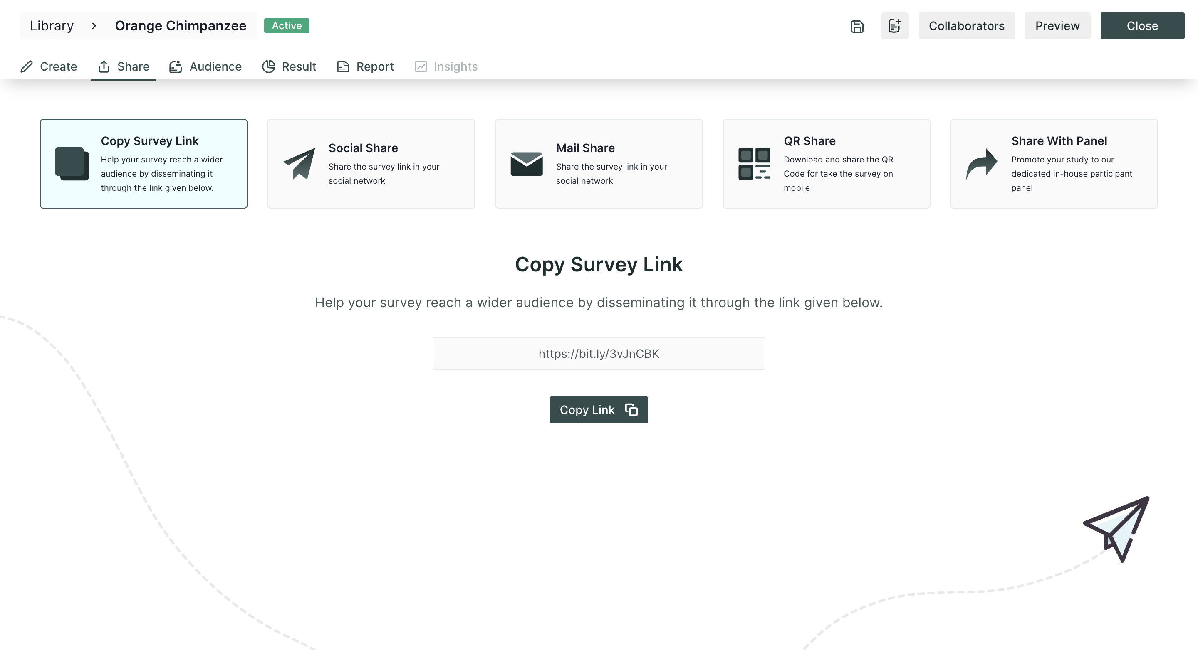The height and width of the screenshot is (650, 1198).
Task: Switch to the Create tab
Action: [49, 66]
